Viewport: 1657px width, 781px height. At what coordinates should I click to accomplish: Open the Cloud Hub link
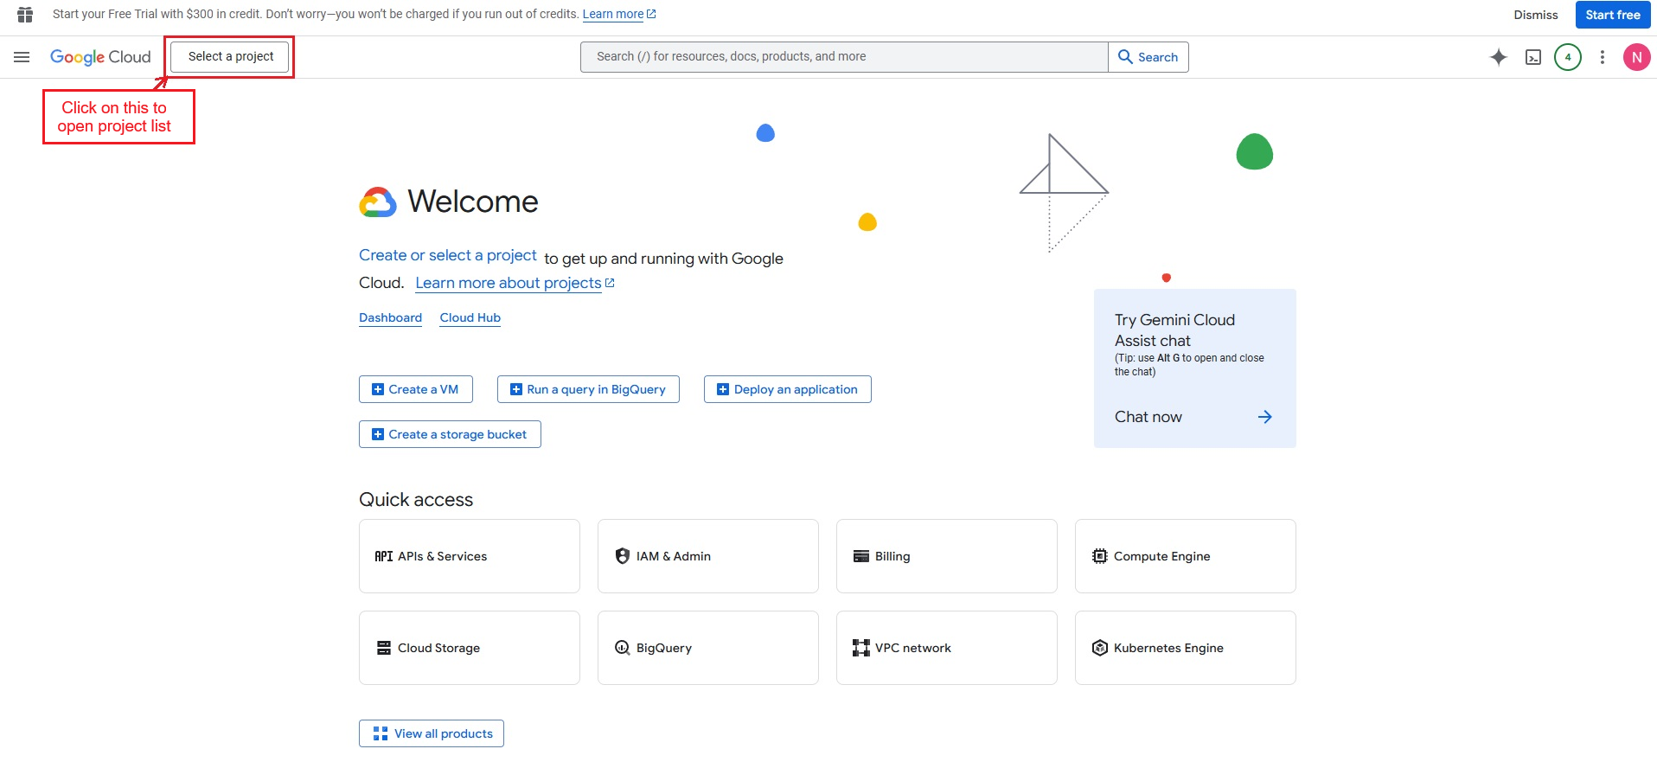pos(470,317)
